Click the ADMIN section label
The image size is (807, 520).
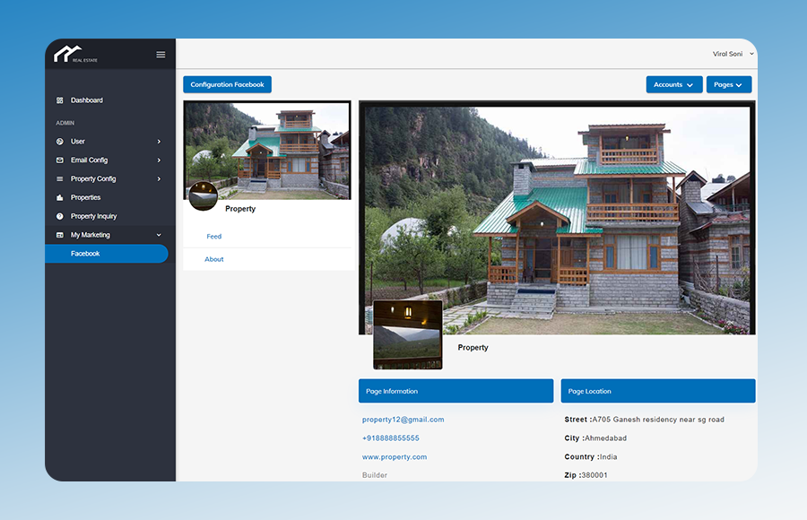(65, 123)
